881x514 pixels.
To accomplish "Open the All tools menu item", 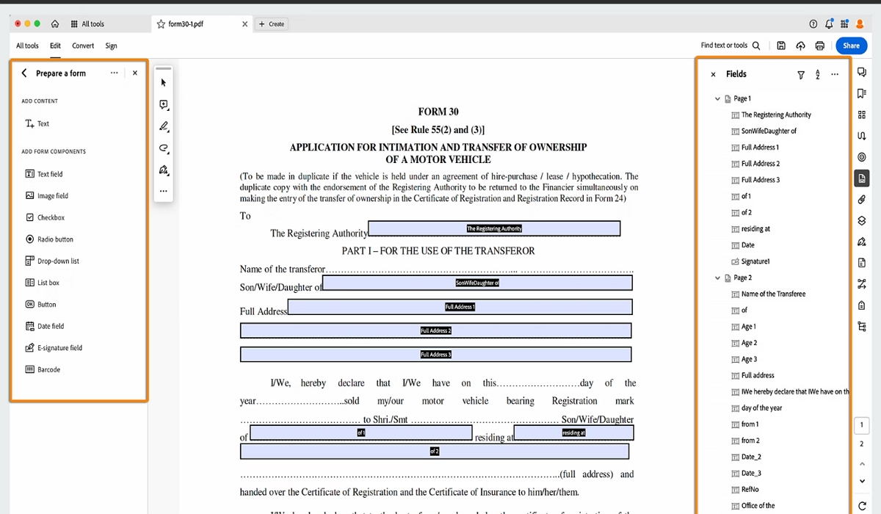I will (27, 46).
